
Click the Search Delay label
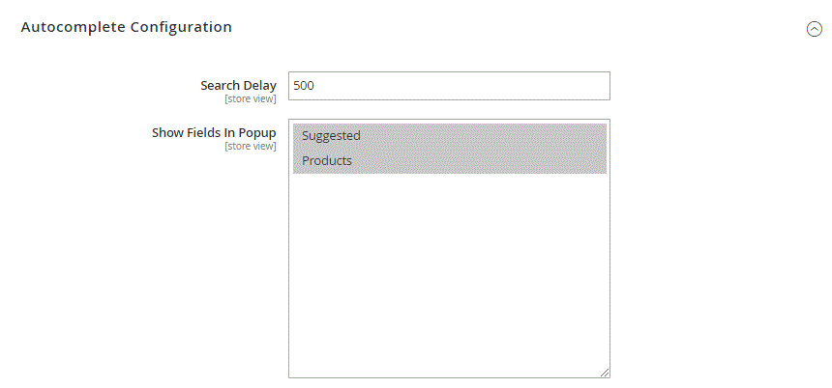(x=238, y=86)
